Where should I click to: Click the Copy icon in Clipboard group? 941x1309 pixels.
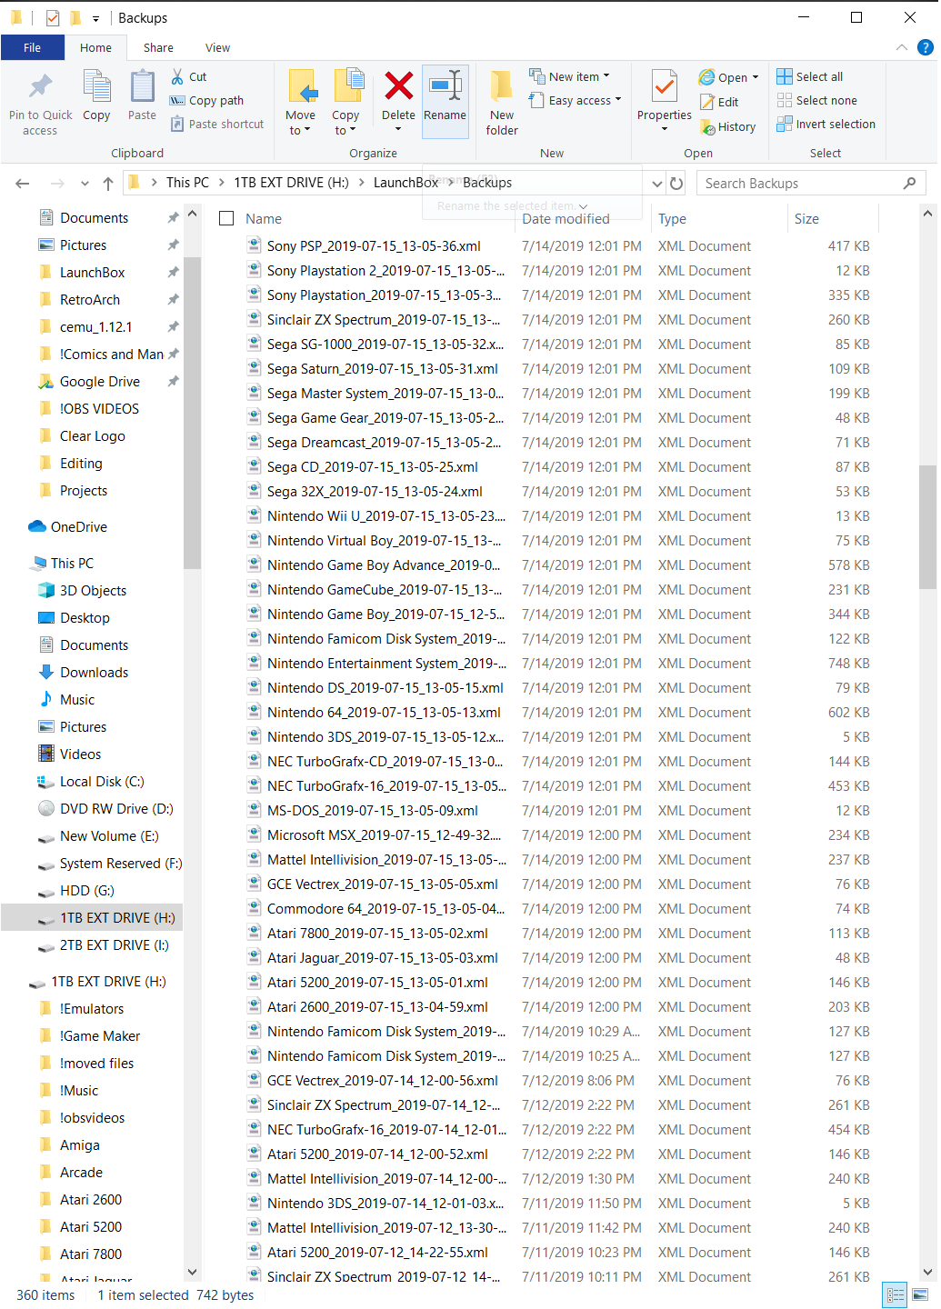click(96, 87)
